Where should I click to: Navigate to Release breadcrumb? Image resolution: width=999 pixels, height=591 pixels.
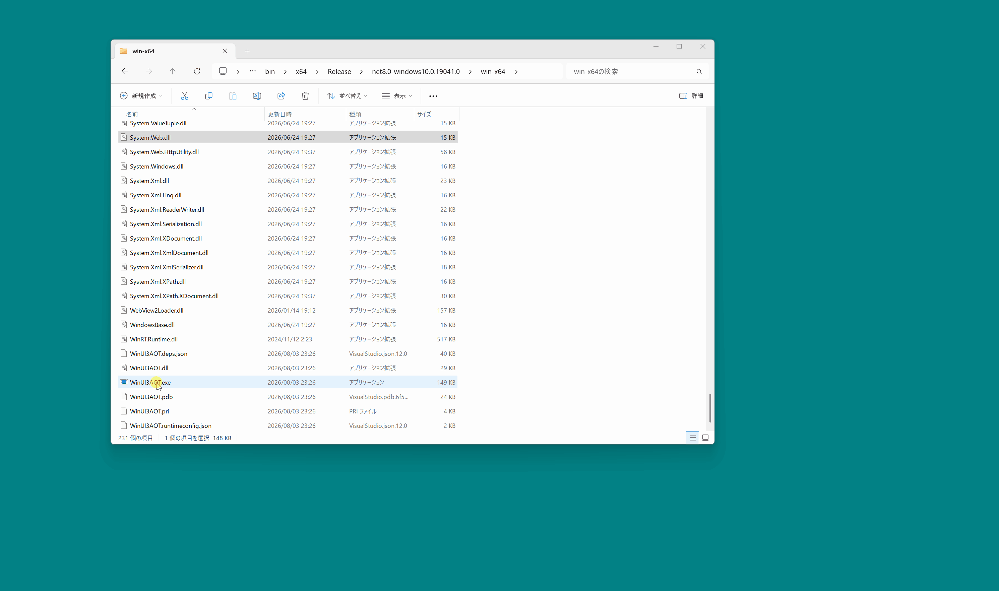pos(339,72)
